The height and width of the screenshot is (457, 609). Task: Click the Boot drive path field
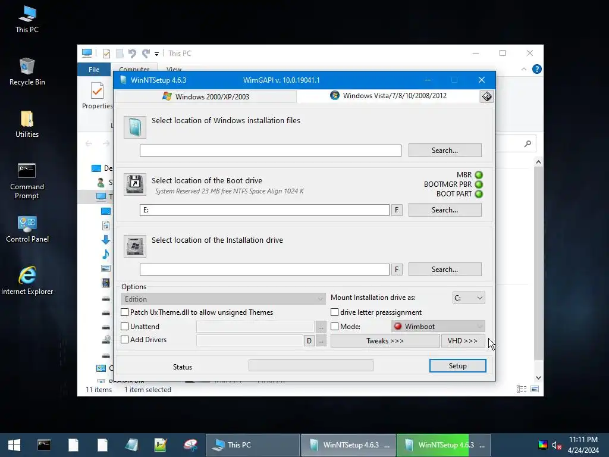[265, 210]
